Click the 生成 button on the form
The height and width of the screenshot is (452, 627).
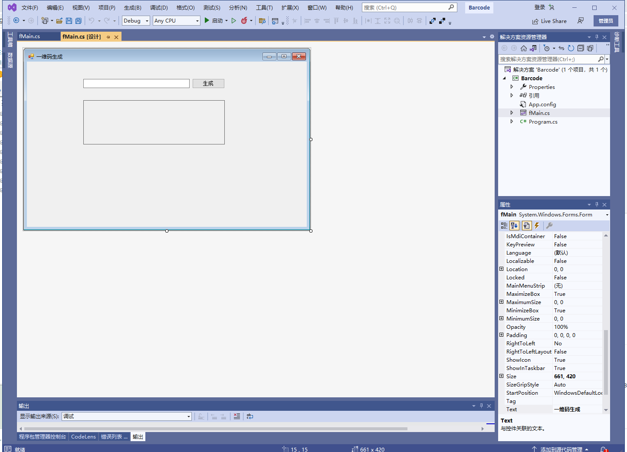pyautogui.click(x=208, y=83)
